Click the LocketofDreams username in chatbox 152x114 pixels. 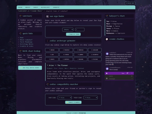[x=115, y=68]
